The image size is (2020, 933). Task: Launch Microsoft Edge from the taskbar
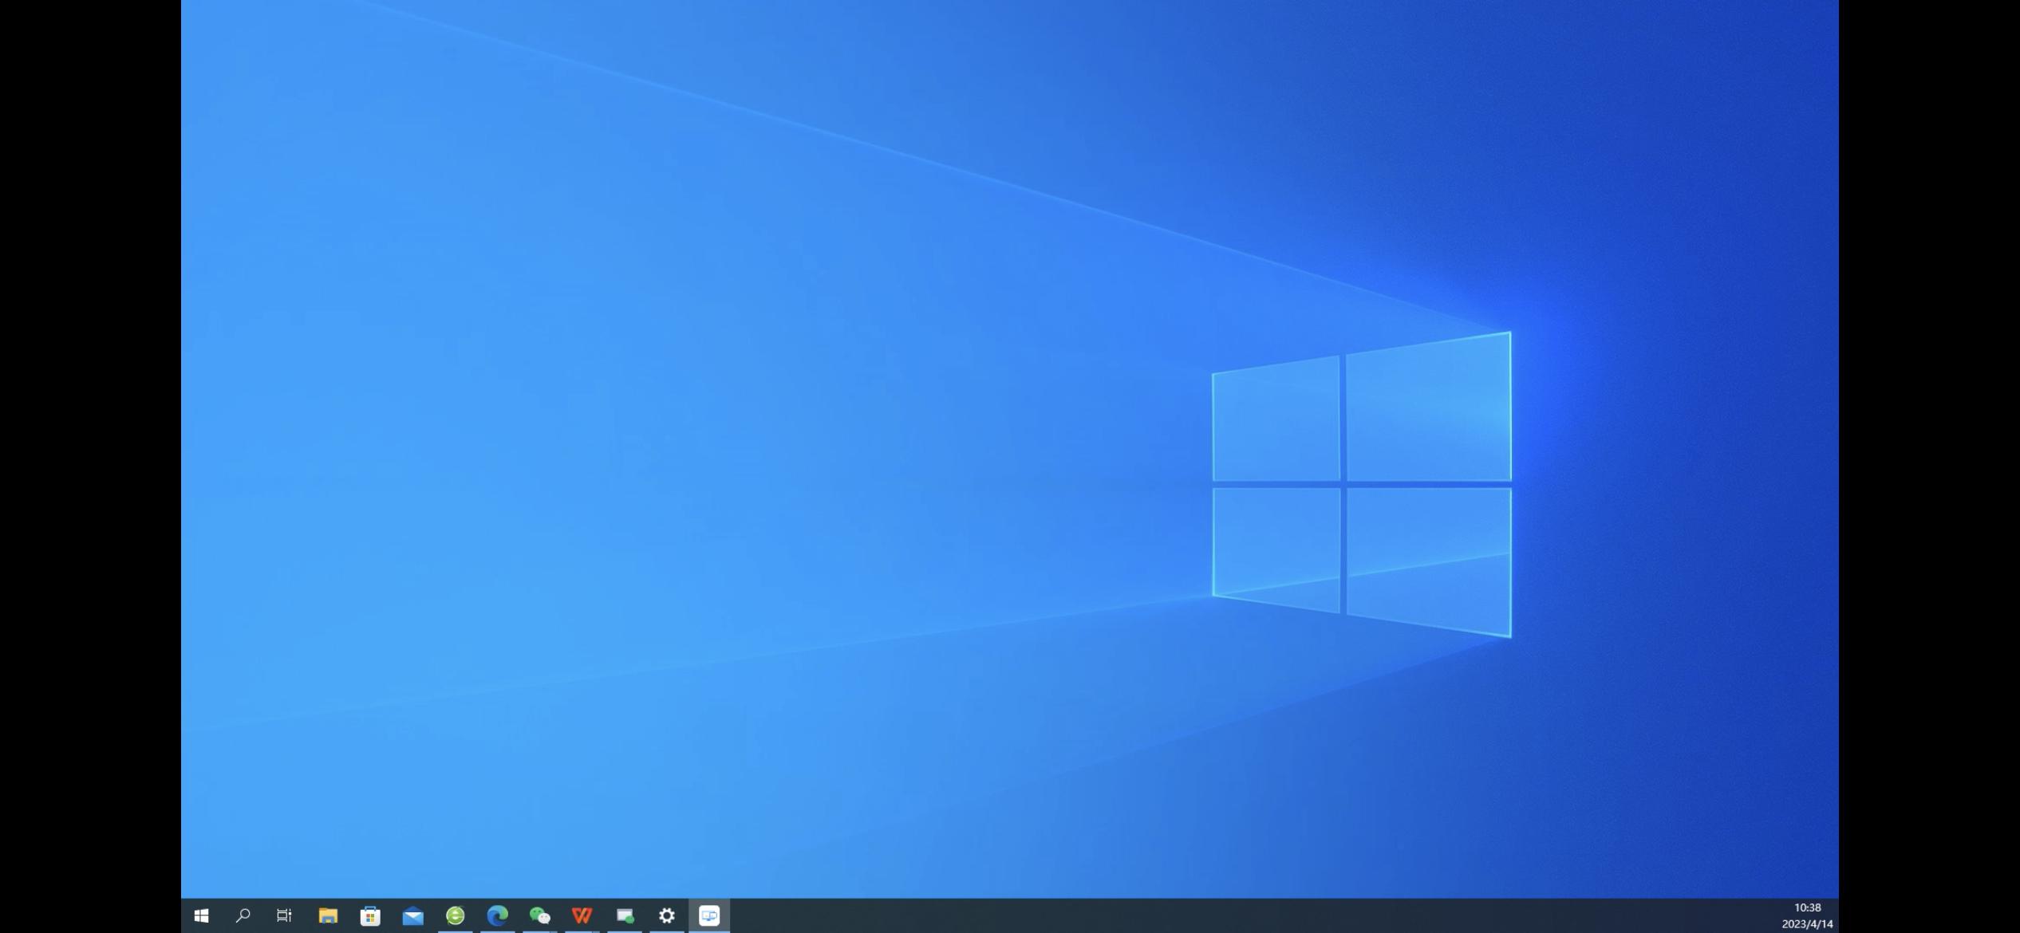[498, 915]
